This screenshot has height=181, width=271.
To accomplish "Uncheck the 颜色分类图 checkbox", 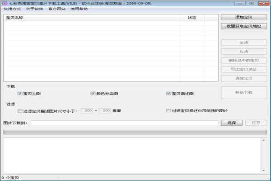I will (x=93, y=94).
